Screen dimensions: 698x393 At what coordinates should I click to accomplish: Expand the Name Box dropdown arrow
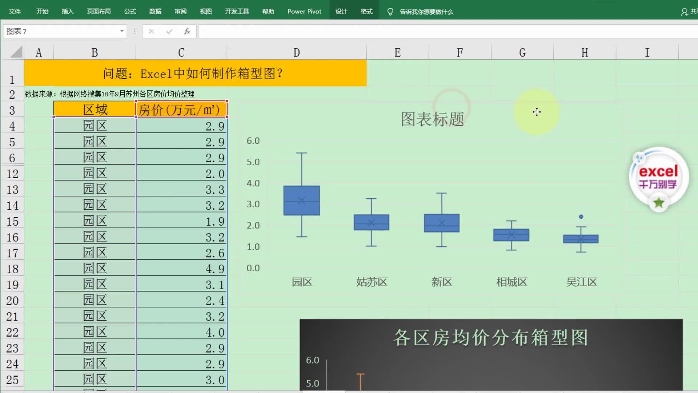[x=122, y=31]
